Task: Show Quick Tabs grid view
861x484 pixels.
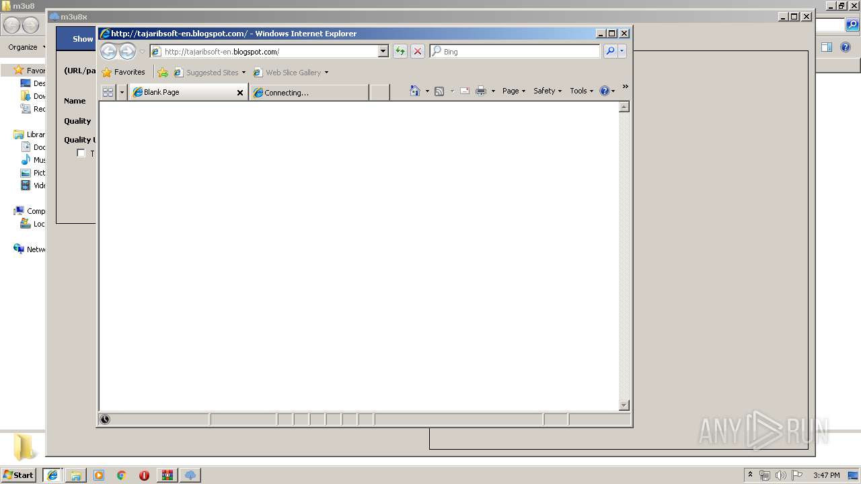Action: 108,92
